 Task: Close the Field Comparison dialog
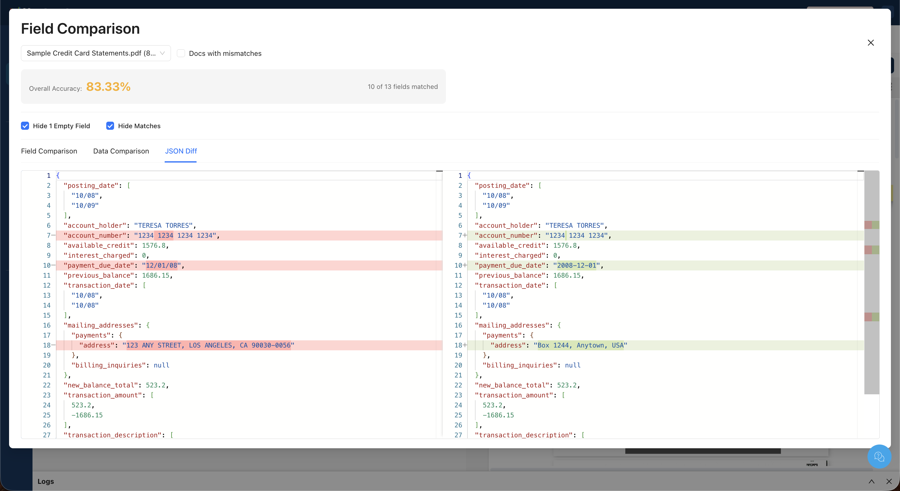tap(870, 42)
